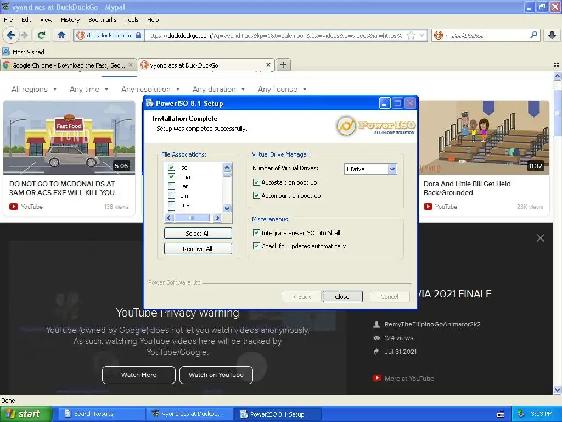Open Dora And Little Bill video thumbnail
Viewport: 562px width, 422px height.
(484, 137)
